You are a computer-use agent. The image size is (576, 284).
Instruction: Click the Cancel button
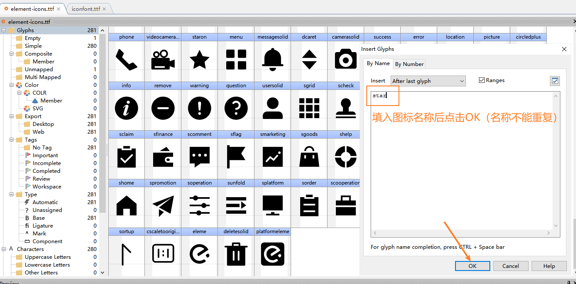(510, 266)
